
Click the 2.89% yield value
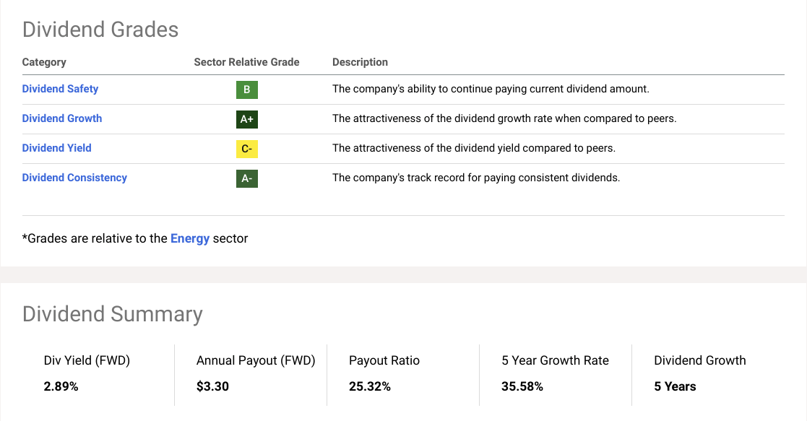click(x=61, y=386)
